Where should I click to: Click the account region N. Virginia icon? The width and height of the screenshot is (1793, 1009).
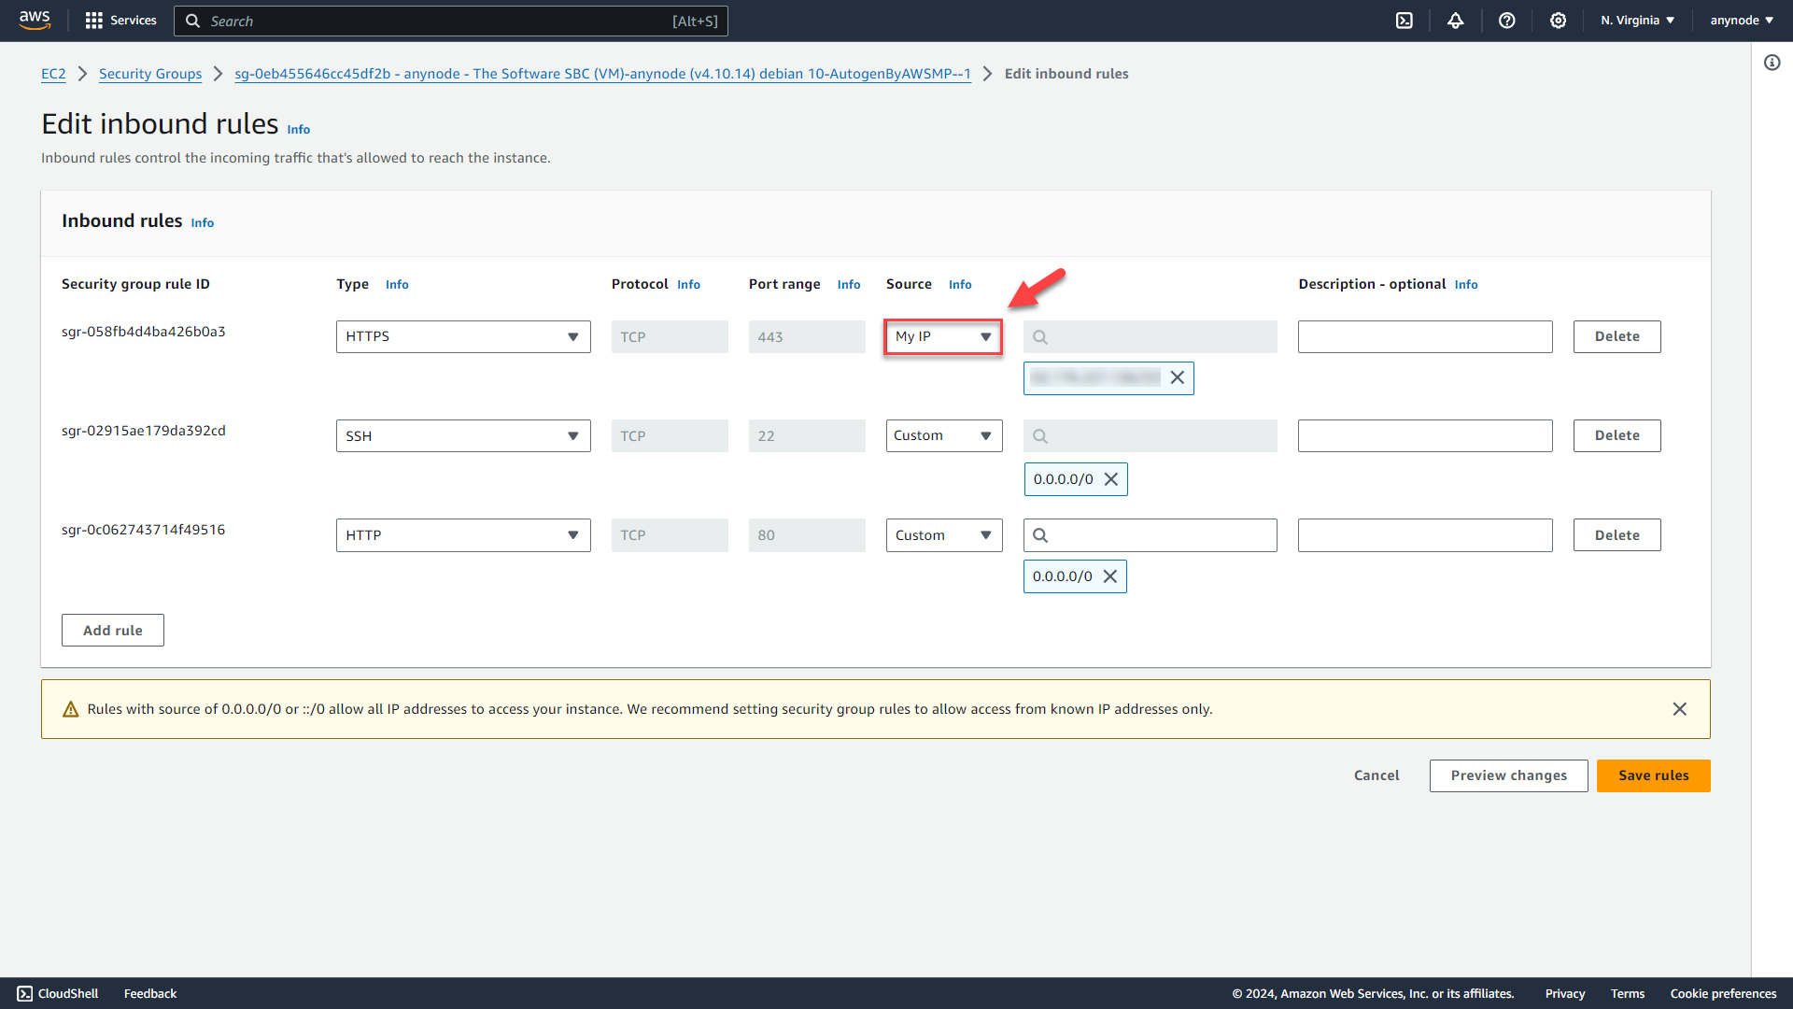1635,20
